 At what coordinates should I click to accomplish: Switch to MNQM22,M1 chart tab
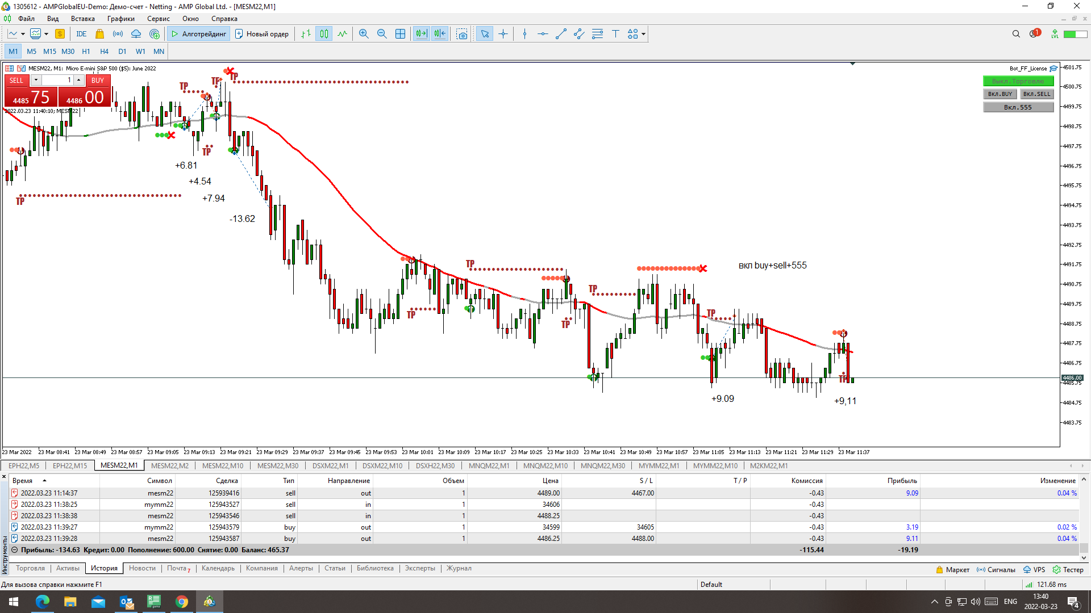pyautogui.click(x=489, y=466)
